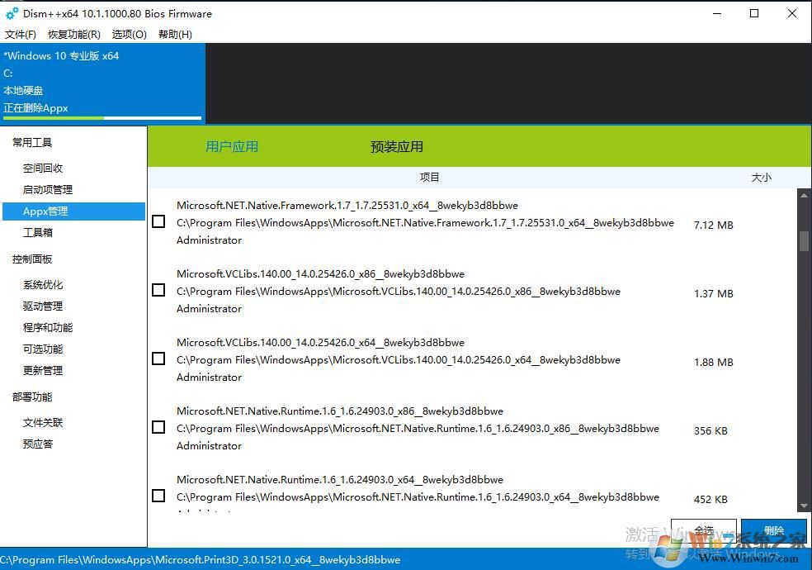Switch to the 预装应用 tab
The width and height of the screenshot is (812, 570).
click(397, 147)
